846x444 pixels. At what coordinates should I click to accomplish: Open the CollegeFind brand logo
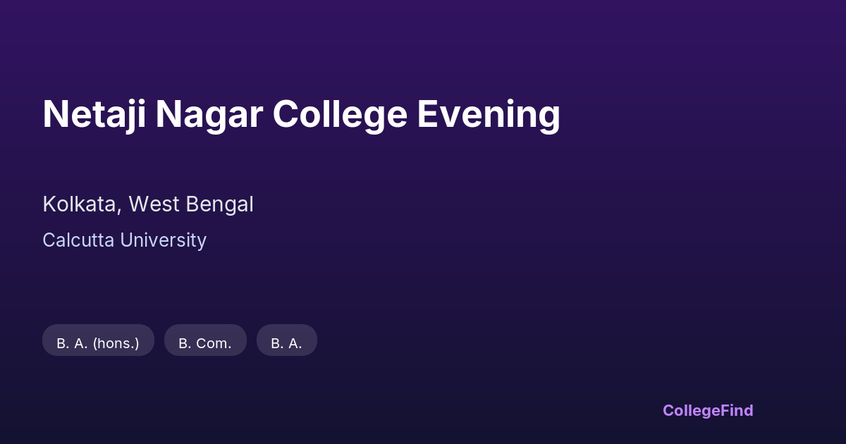tap(708, 410)
